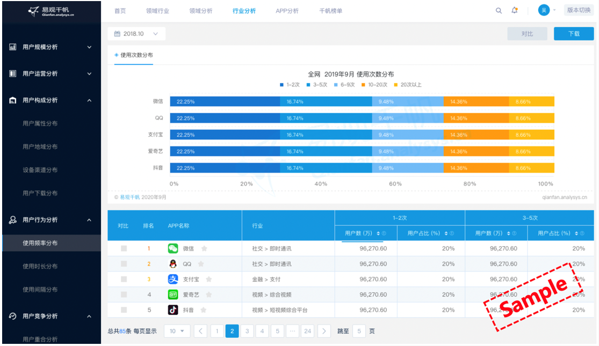Check the compare checkbox for 微信

[x=124, y=249]
